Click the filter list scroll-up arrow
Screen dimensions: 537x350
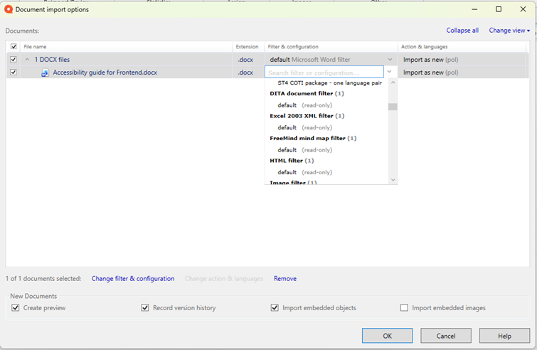(x=393, y=83)
